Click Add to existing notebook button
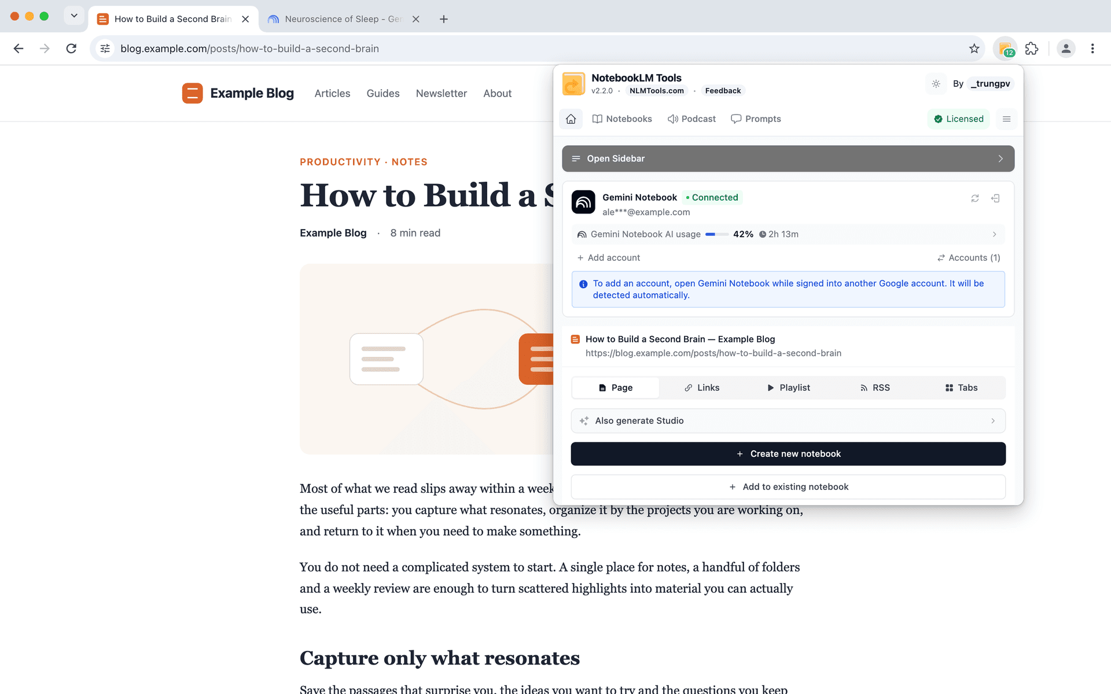This screenshot has height=694, width=1111. tap(788, 487)
